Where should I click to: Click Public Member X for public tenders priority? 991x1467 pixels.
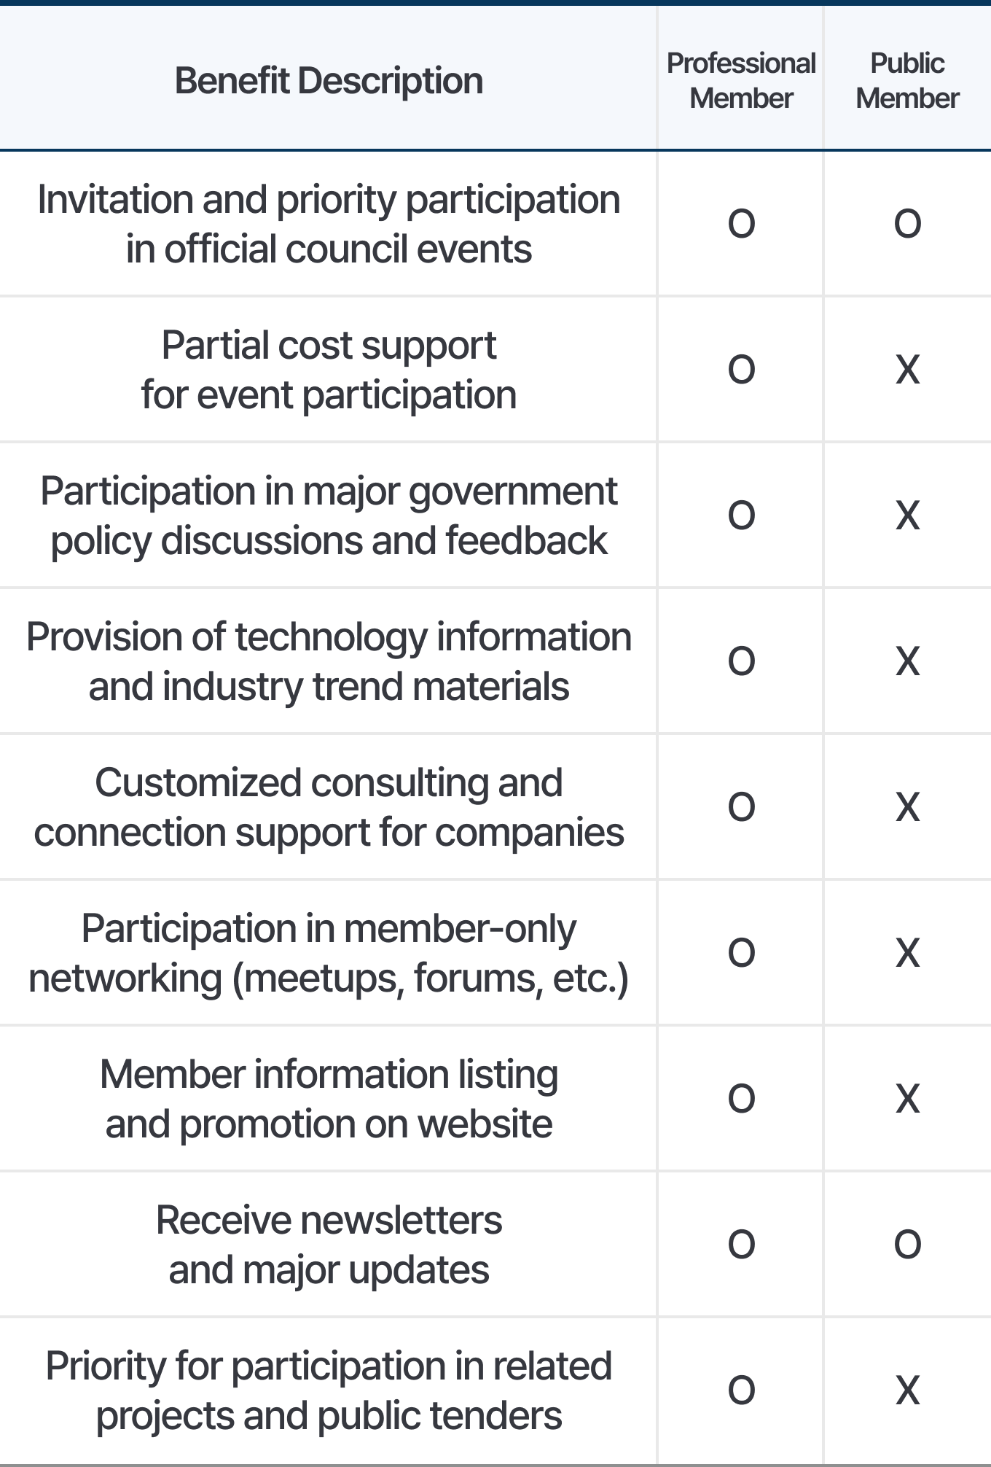click(907, 1390)
